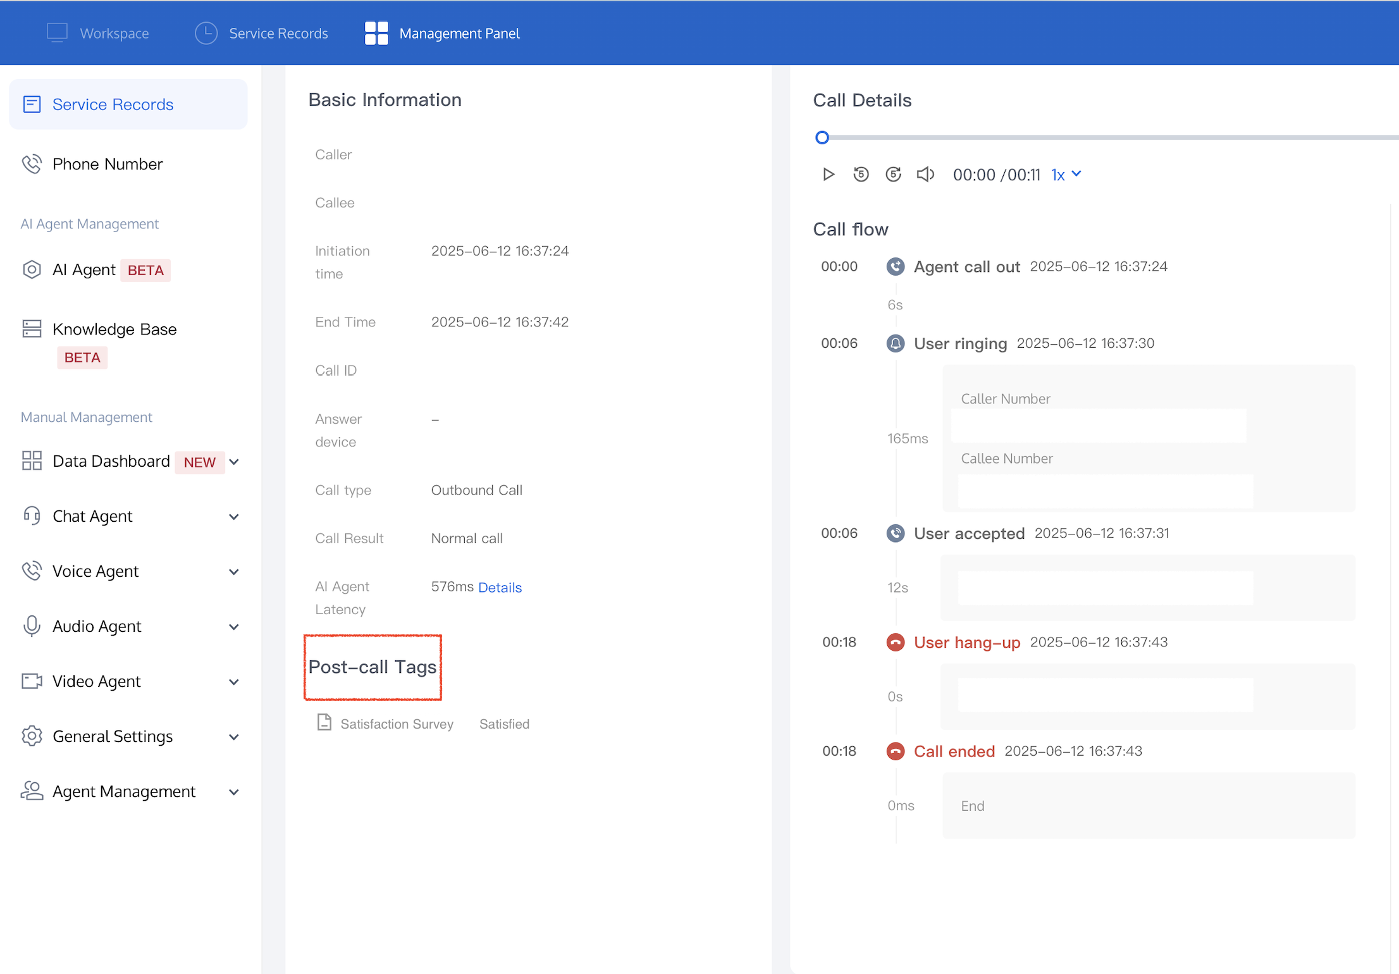This screenshot has height=974, width=1399.
Task: Open AI Agent Latency Details link
Action: [500, 588]
